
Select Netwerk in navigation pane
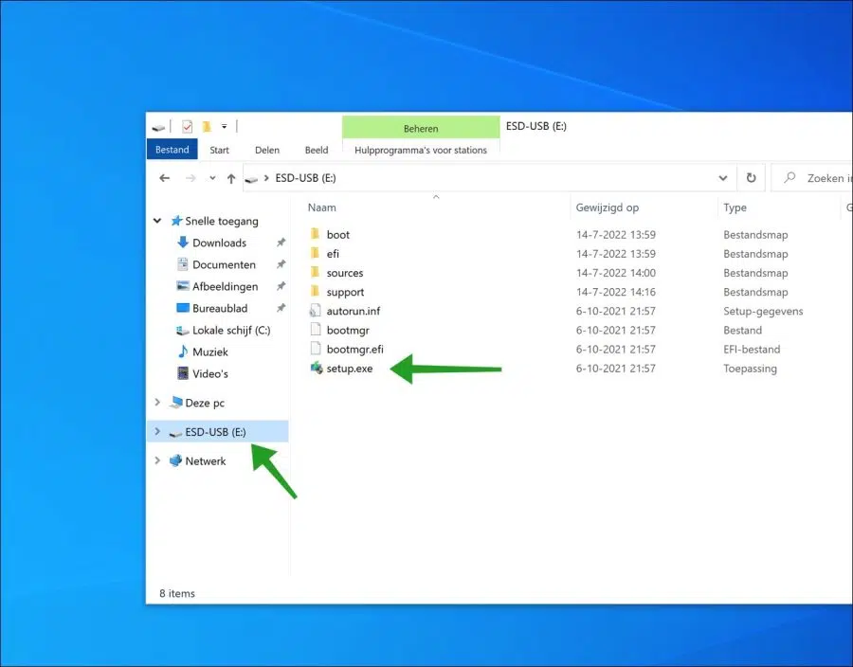pos(205,461)
